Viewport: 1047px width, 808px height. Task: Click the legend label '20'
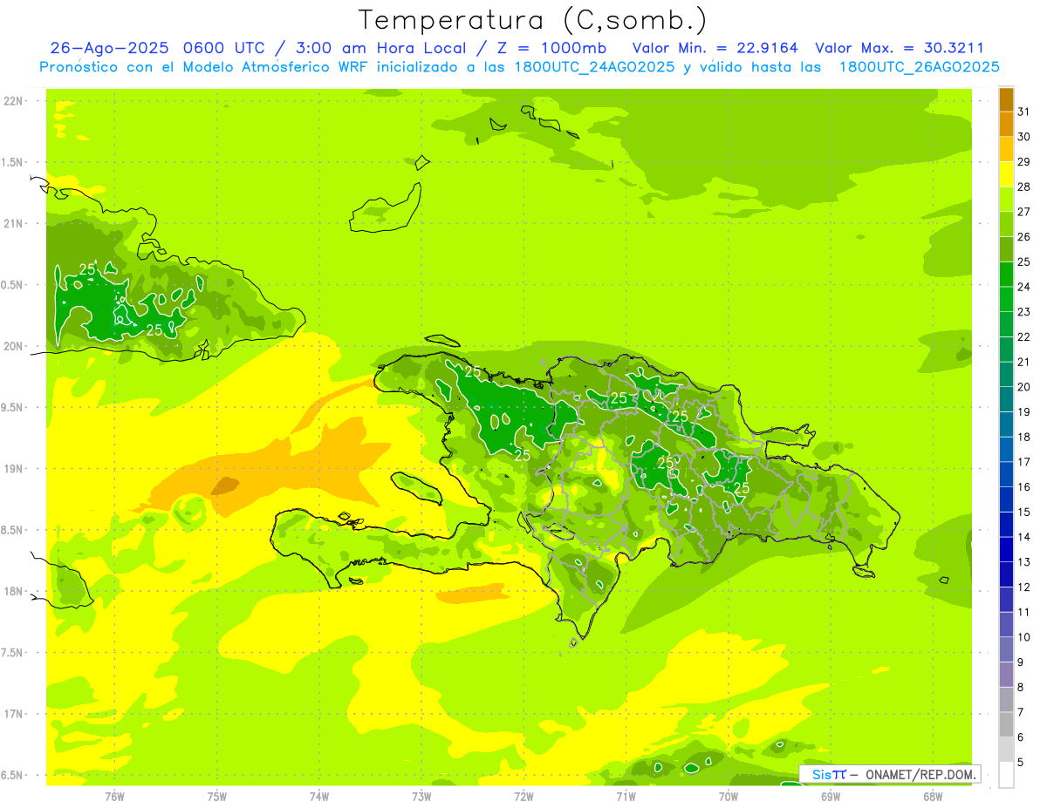(x=1023, y=387)
